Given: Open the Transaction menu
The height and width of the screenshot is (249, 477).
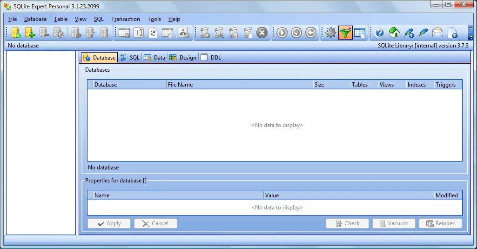Looking at the screenshot, I should coord(125,19).
